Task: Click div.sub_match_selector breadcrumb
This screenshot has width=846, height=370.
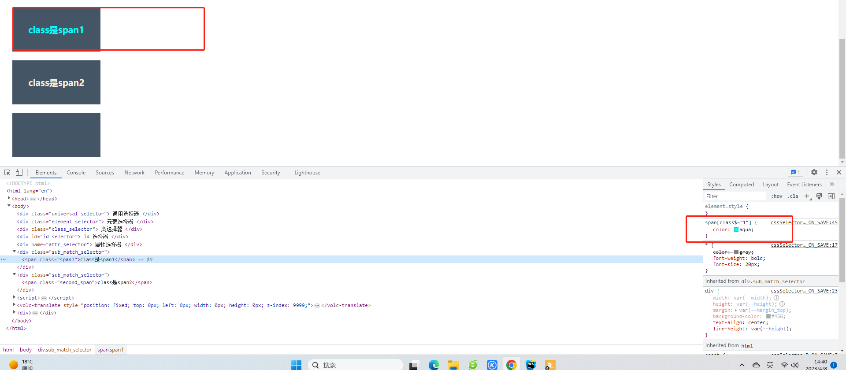Action: [65, 350]
